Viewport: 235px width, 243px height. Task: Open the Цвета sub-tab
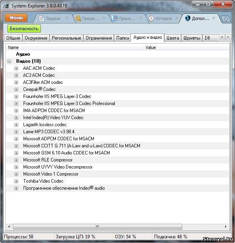[x=173, y=38]
